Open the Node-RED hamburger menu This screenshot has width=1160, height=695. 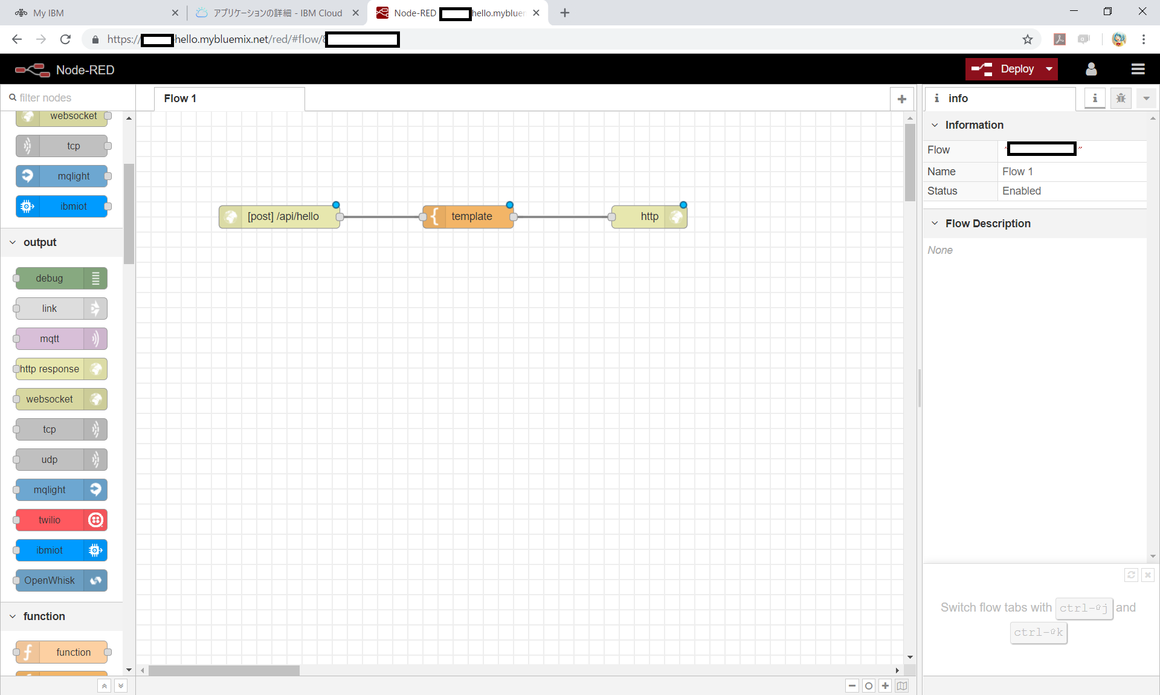(x=1138, y=69)
